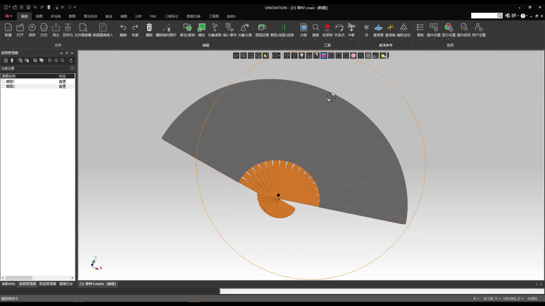
Task: Open 操作选项 icon
Action: (464, 28)
